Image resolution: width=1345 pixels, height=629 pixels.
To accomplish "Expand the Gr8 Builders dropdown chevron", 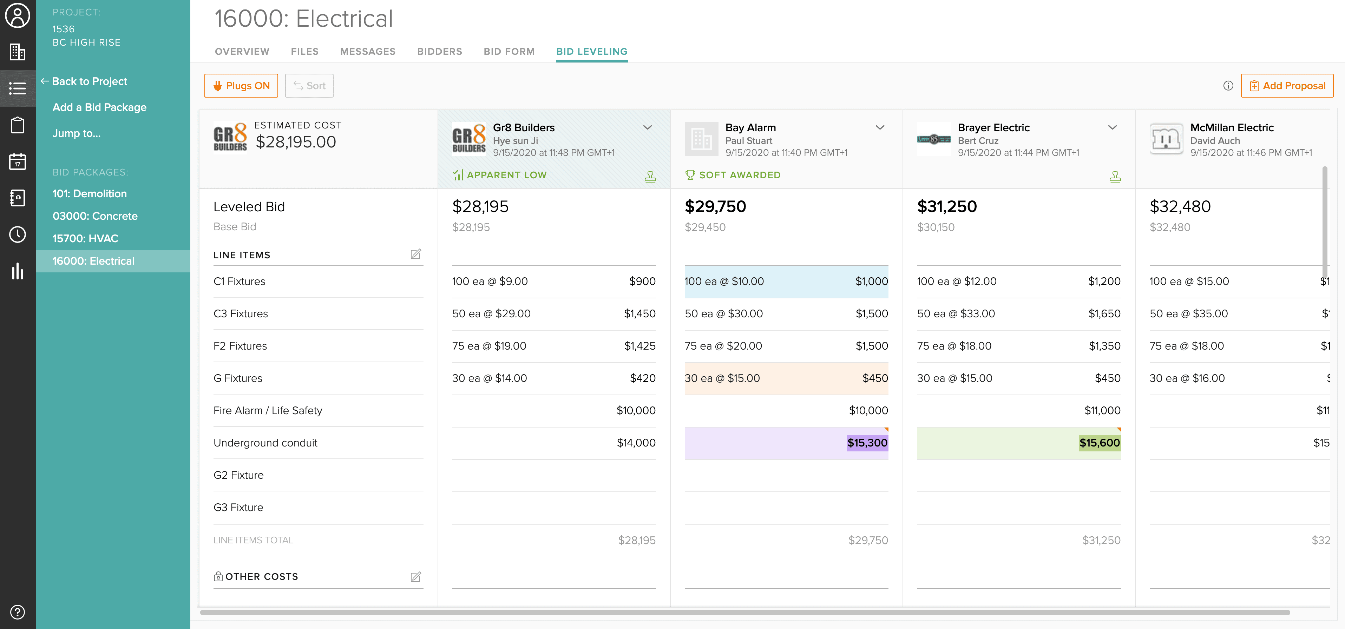I will click(x=648, y=127).
